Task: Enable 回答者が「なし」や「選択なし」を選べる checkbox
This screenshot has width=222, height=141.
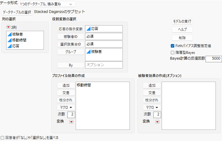Action: 2,138
